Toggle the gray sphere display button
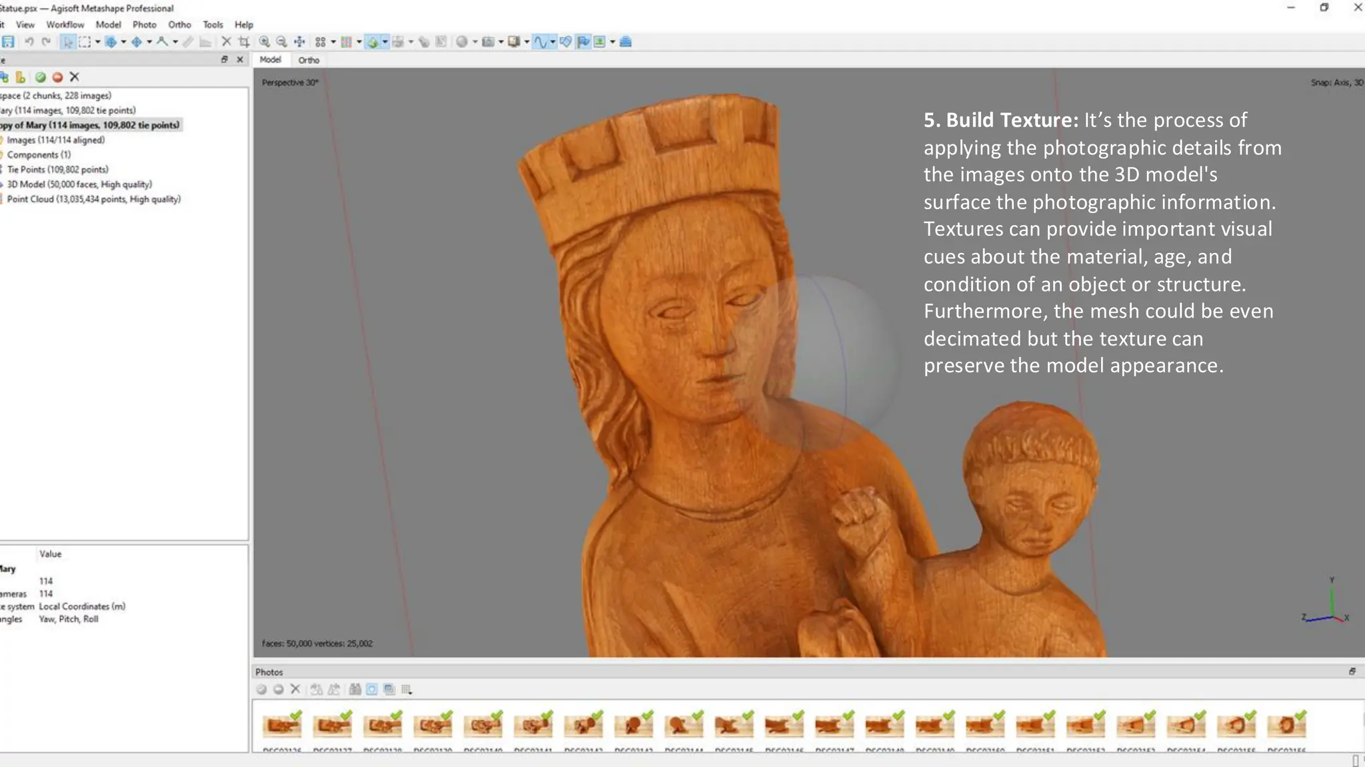 [461, 42]
